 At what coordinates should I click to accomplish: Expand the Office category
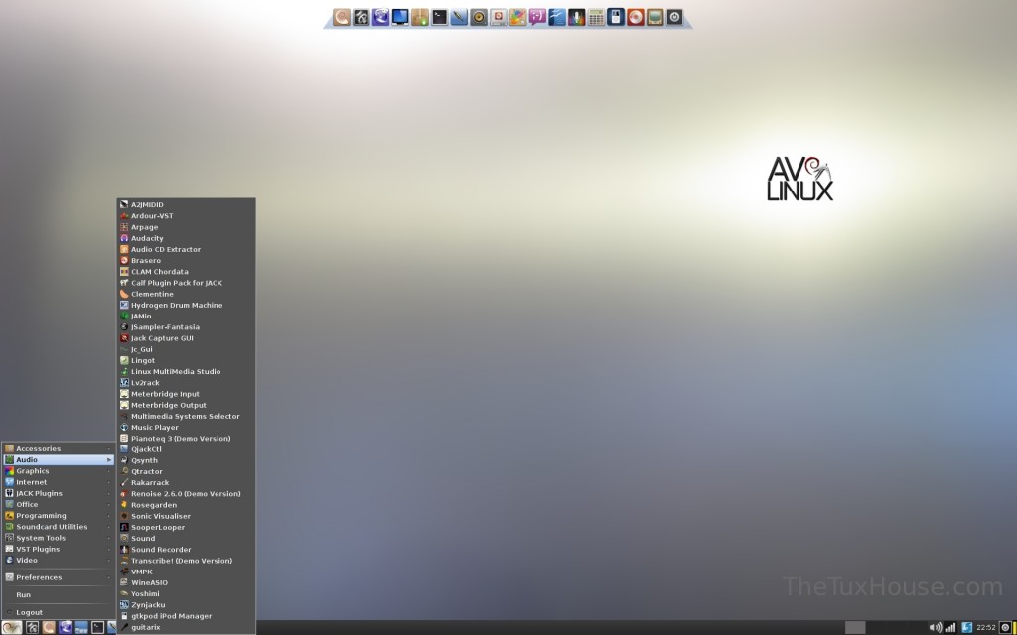59,504
